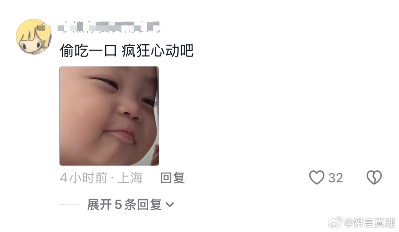The image size is (399, 232).
Task: Click the 条回复 portion of the expand label
Action: click(x=143, y=205)
